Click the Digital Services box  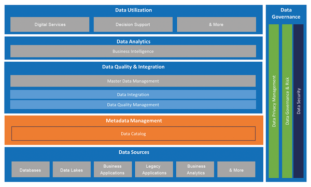tap(50, 24)
